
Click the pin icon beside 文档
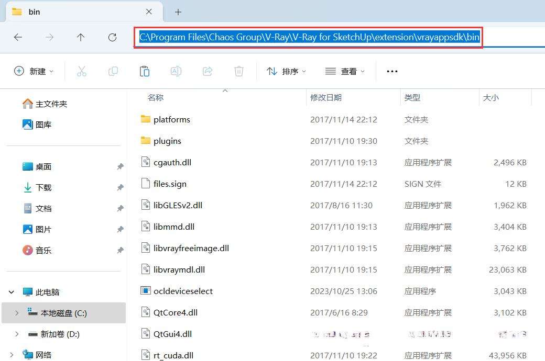pyautogui.click(x=120, y=208)
